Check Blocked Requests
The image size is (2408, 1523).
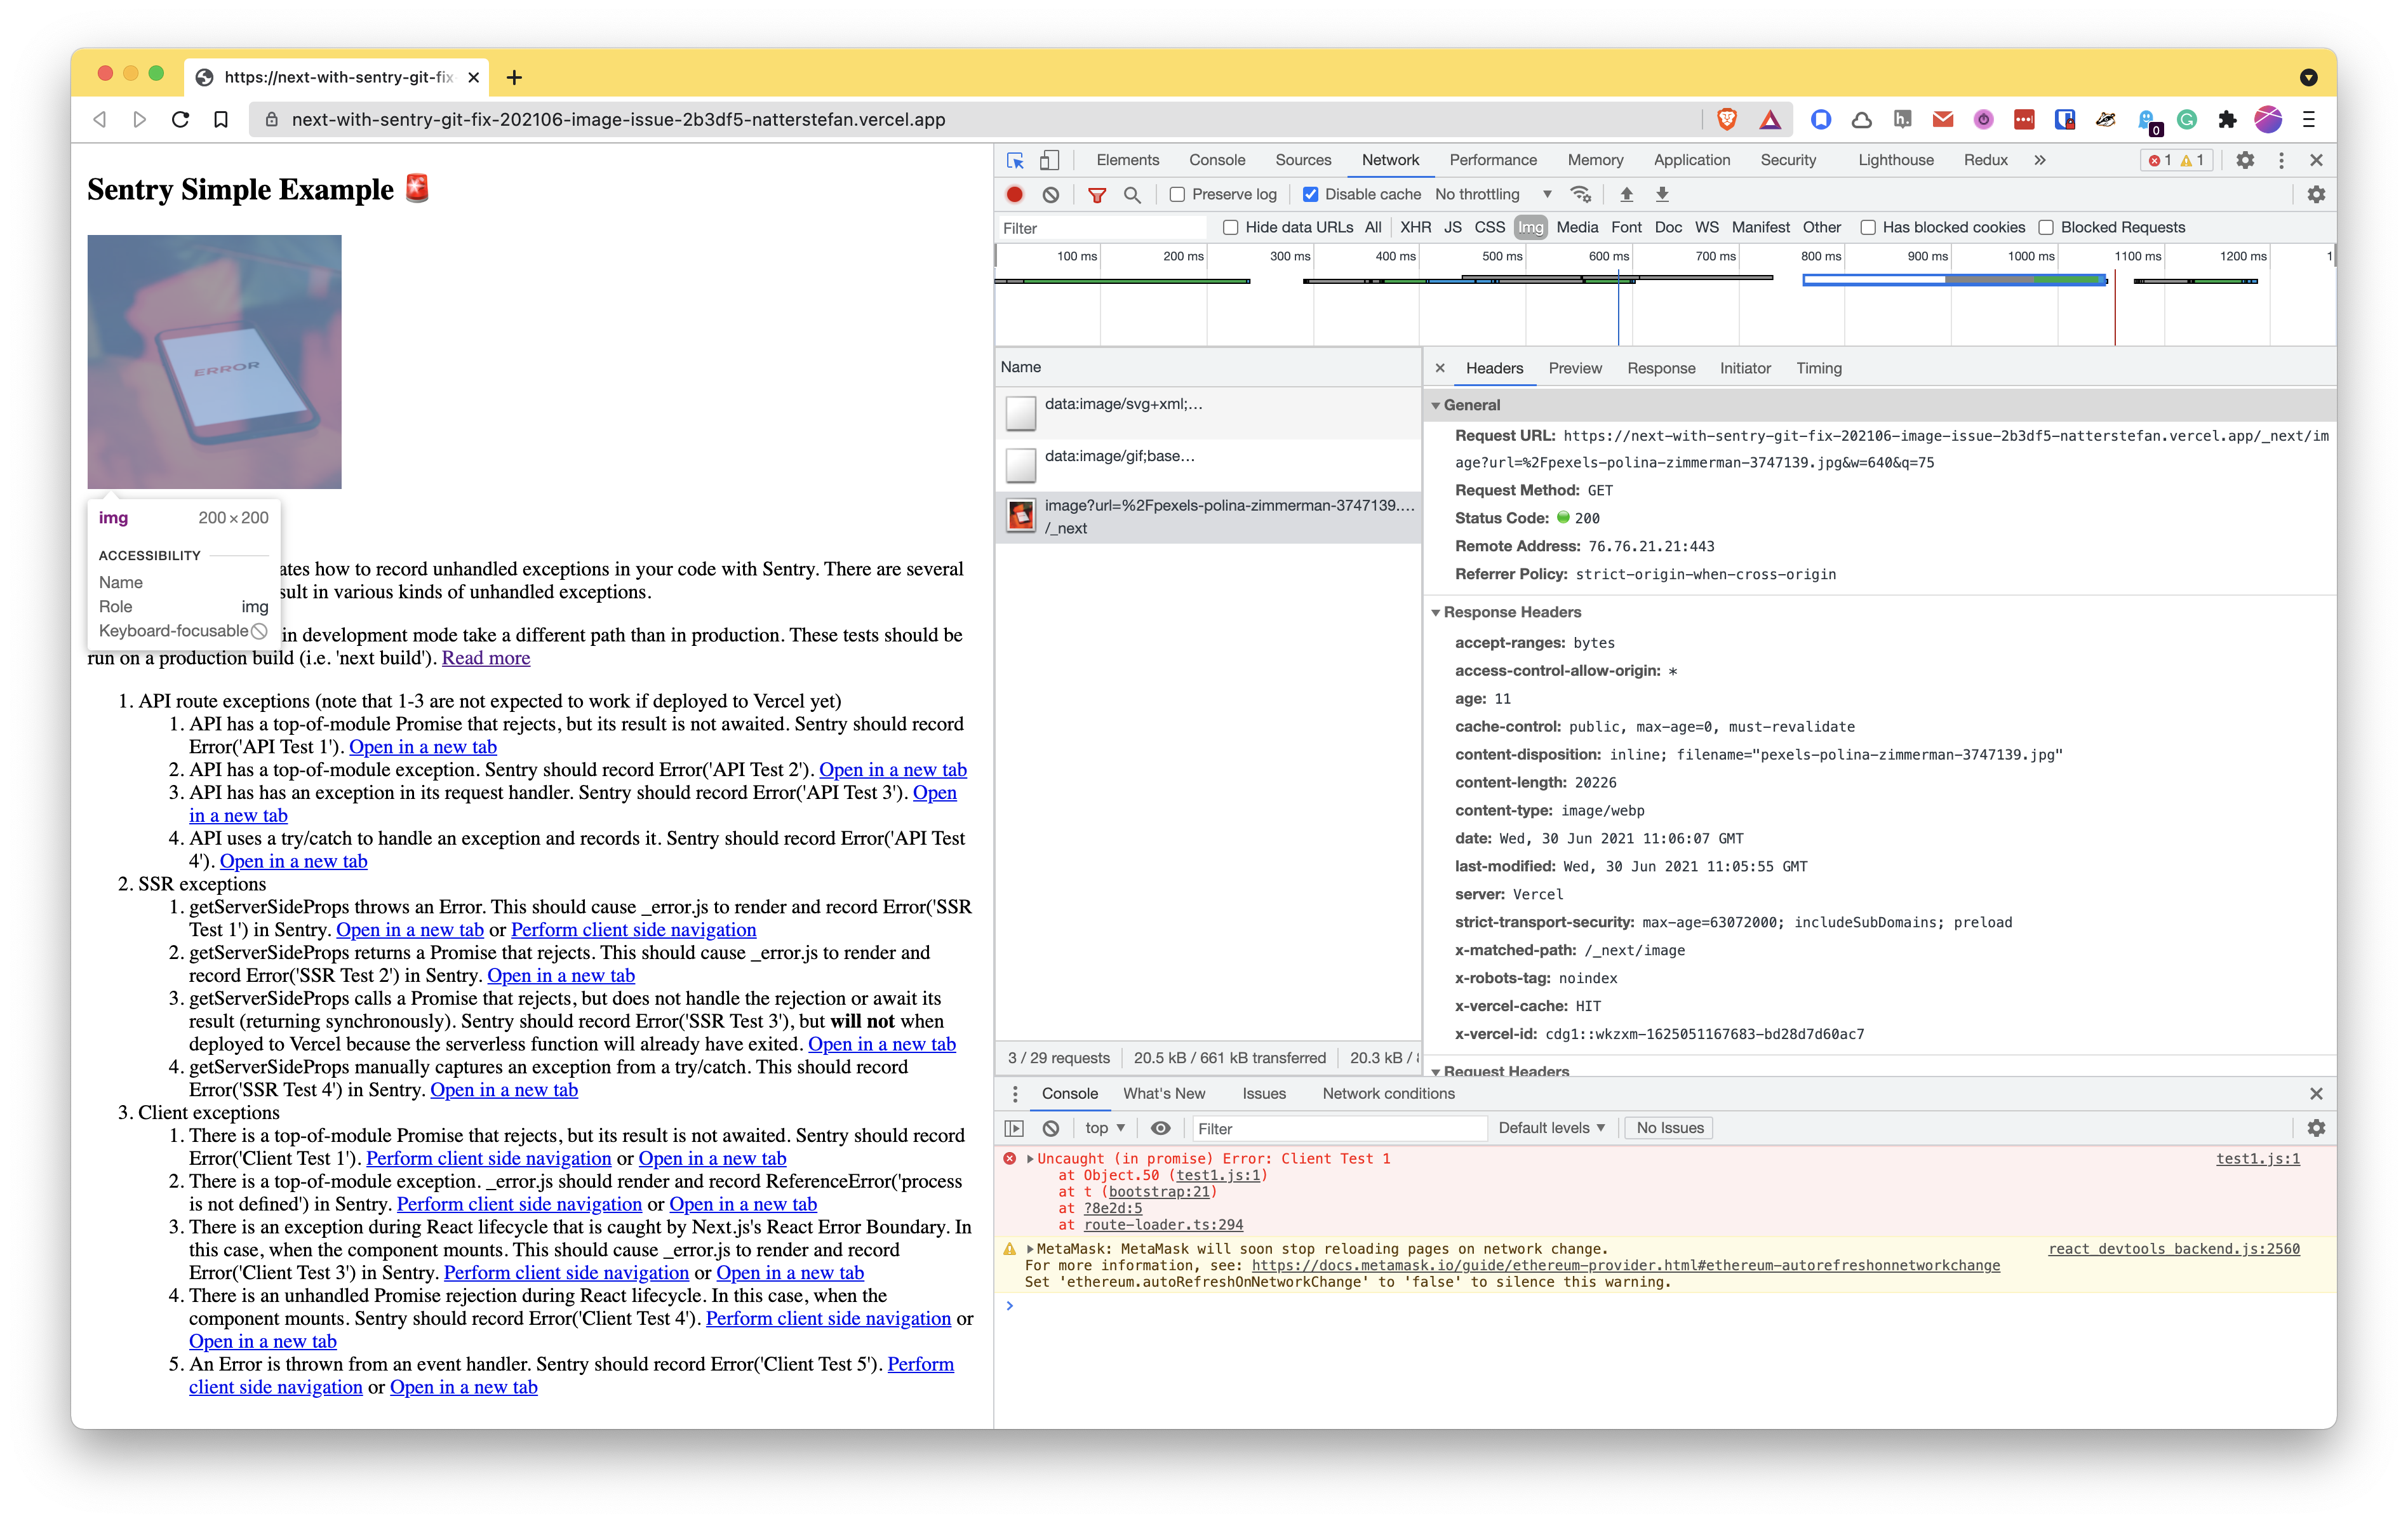pyautogui.click(x=2046, y=227)
